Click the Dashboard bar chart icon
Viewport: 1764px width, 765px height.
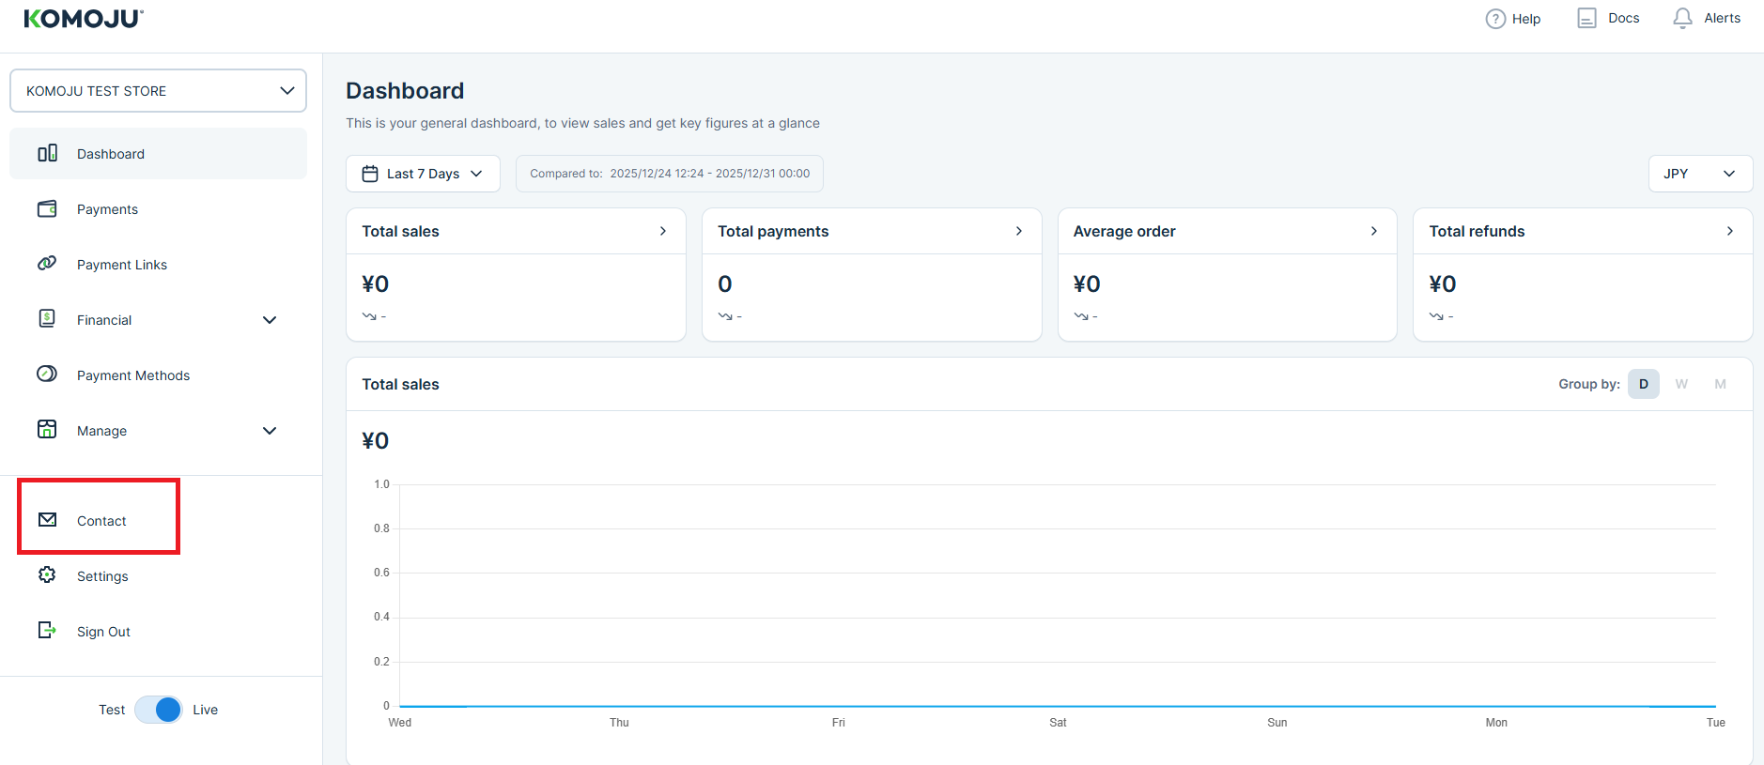pos(47,153)
